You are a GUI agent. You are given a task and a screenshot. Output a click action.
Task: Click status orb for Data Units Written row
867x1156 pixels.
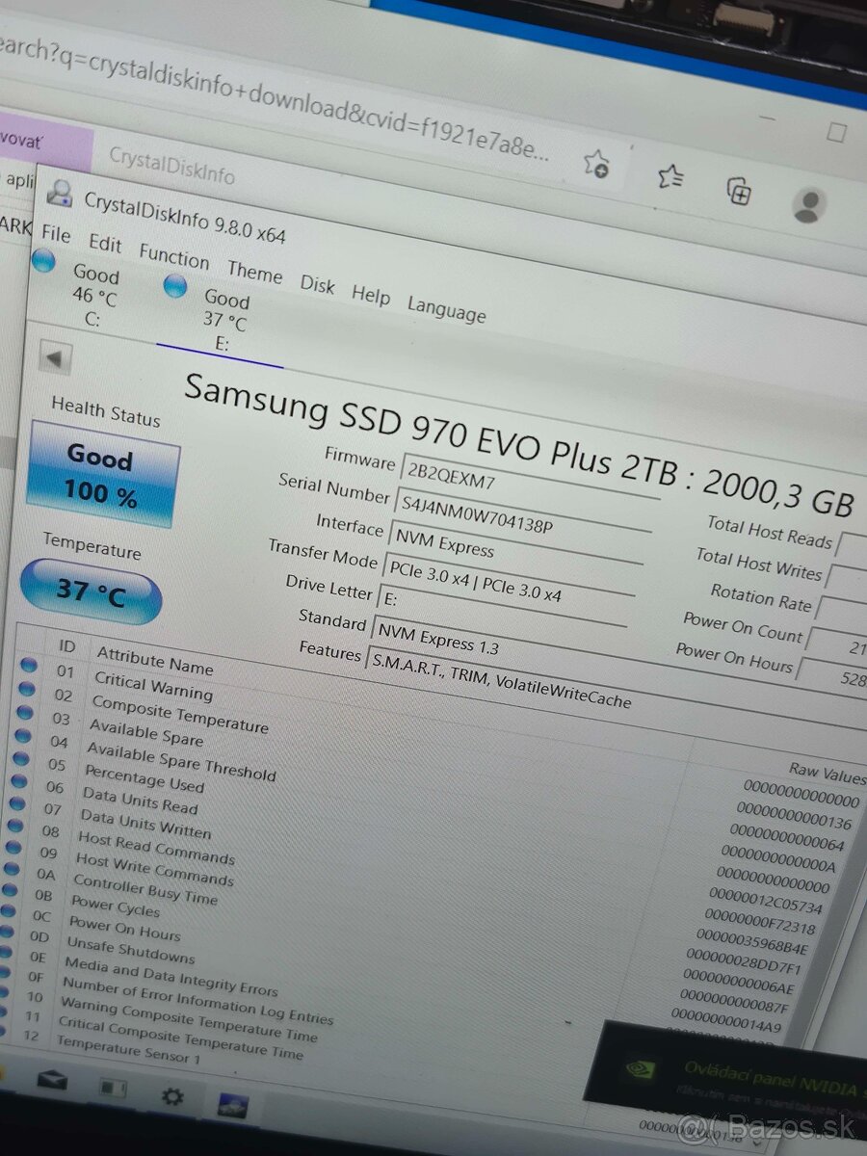coord(15,803)
